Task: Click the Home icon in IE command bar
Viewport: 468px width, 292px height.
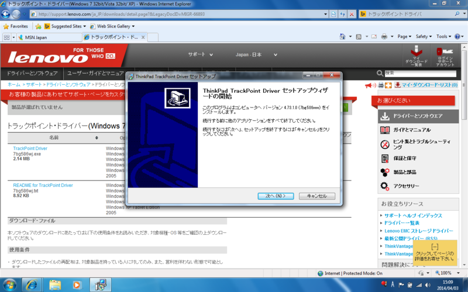Action: pos(342,36)
